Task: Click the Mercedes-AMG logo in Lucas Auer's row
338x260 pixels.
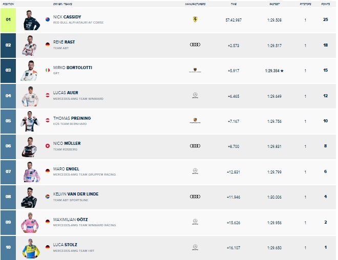Action: 195,95
